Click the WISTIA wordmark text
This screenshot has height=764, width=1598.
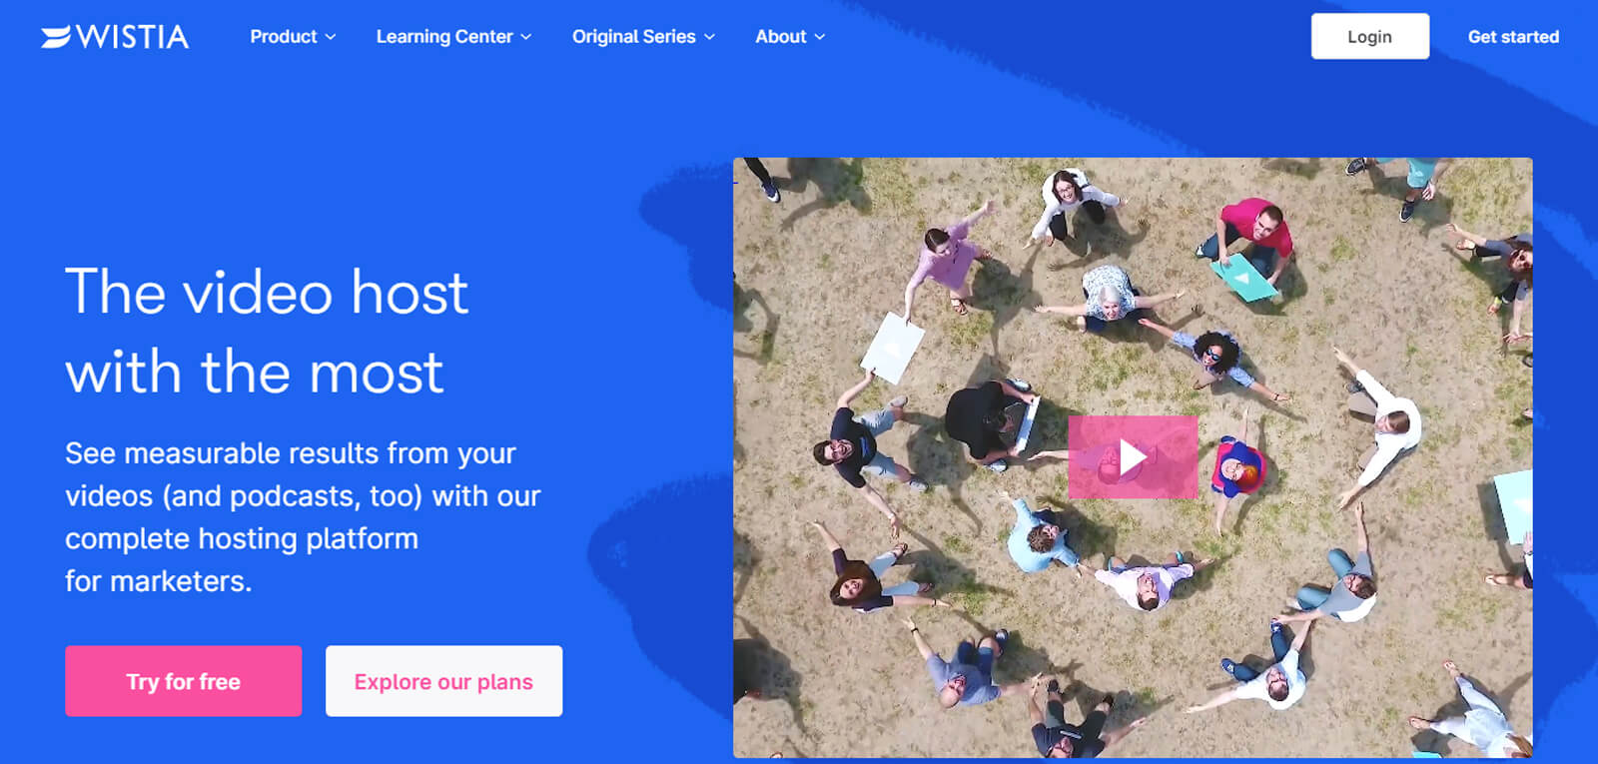(132, 37)
